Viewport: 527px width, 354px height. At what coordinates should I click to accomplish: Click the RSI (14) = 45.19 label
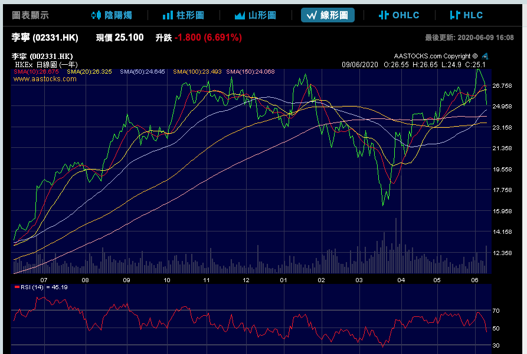point(41,287)
